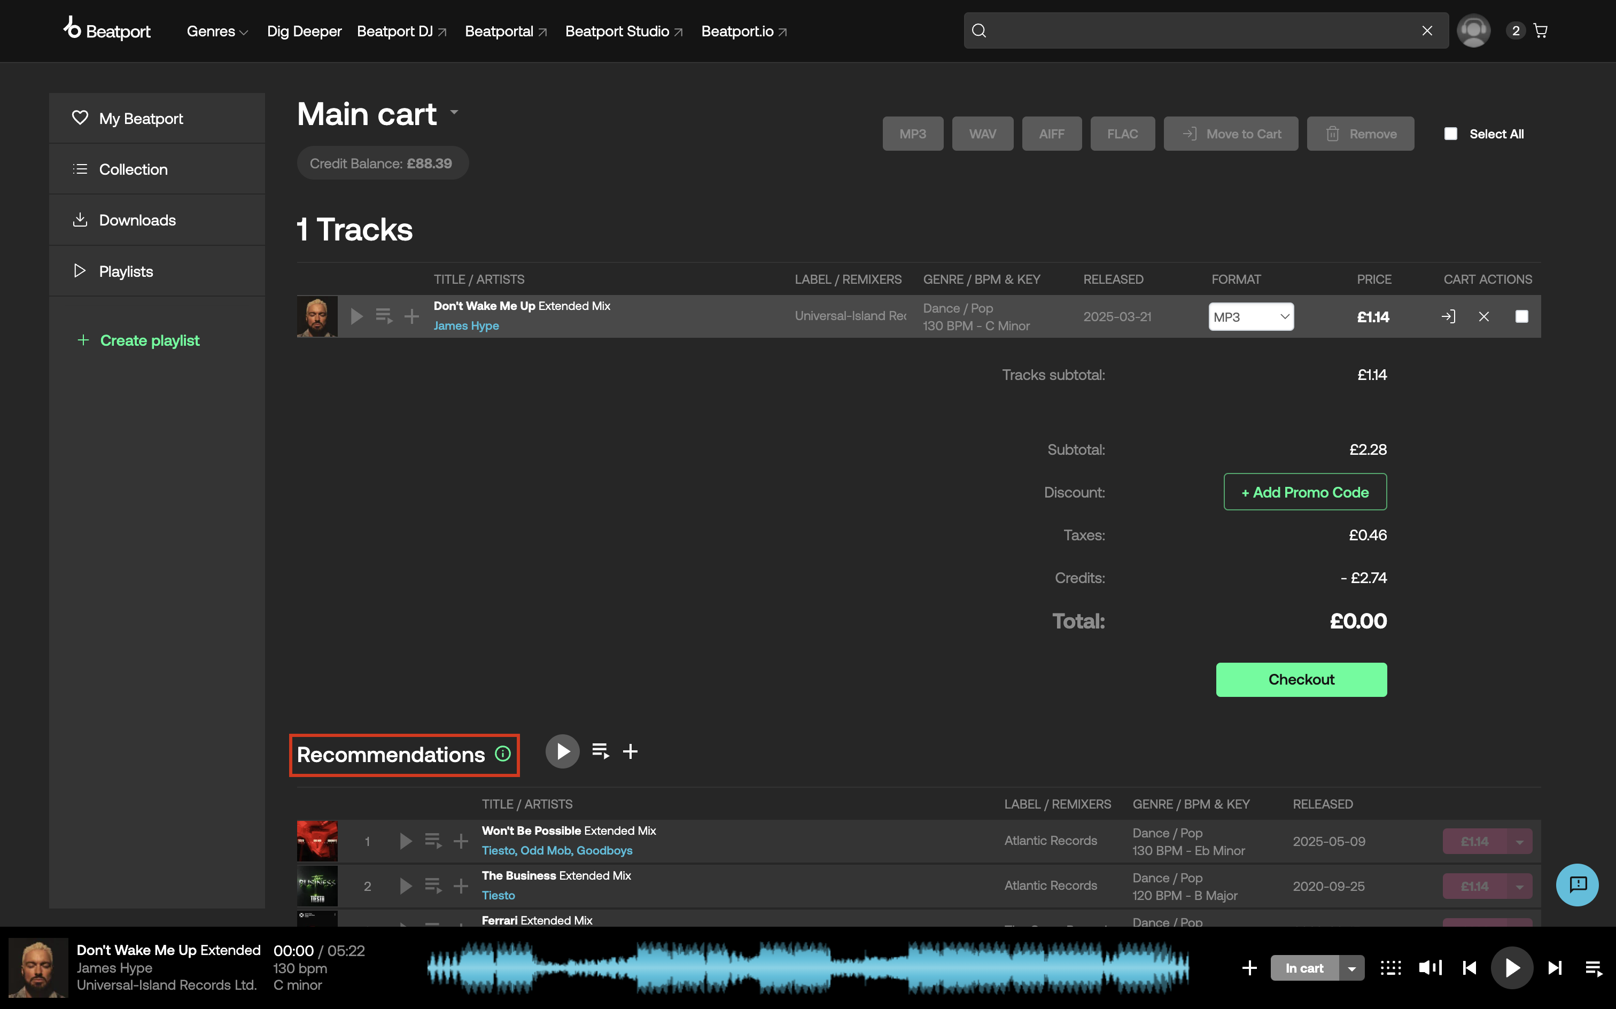This screenshot has width=1616, height=1009.
Task: Open Beatport DJ link
Action: click(x=402, y=32)
